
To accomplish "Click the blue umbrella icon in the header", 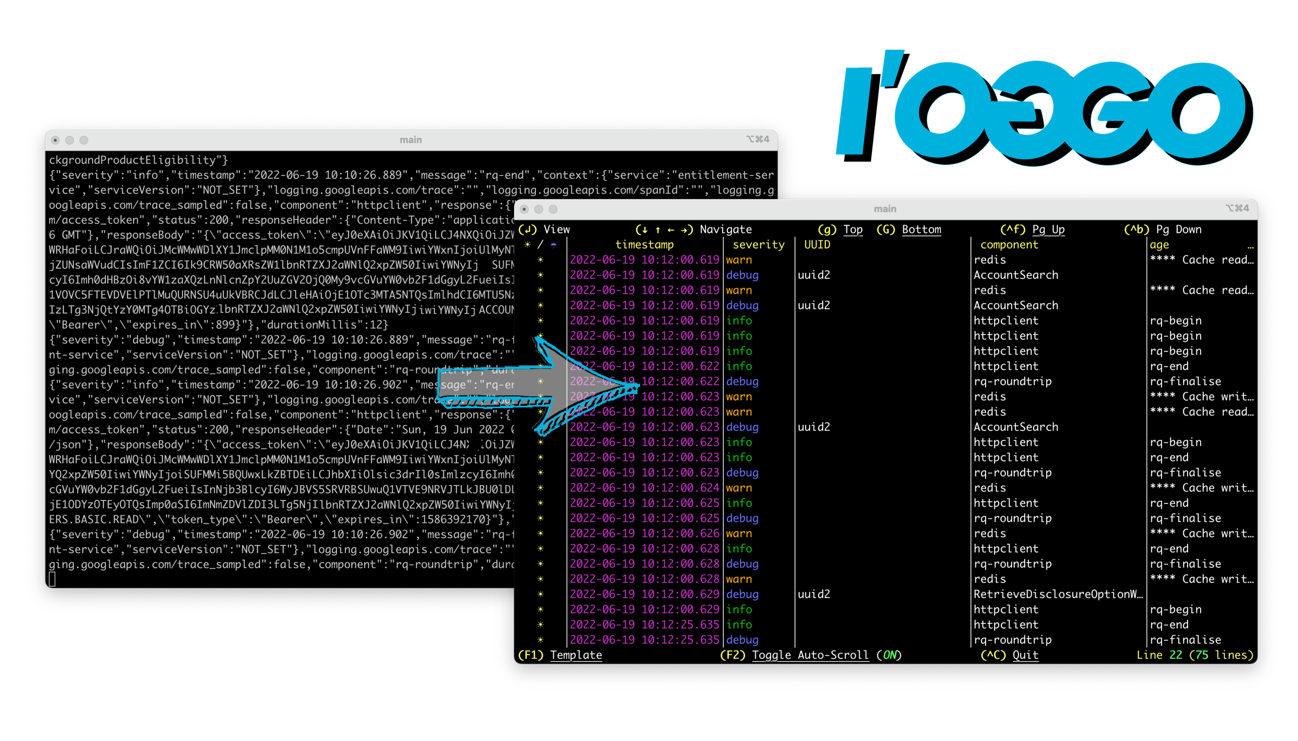I will point(553,244).
